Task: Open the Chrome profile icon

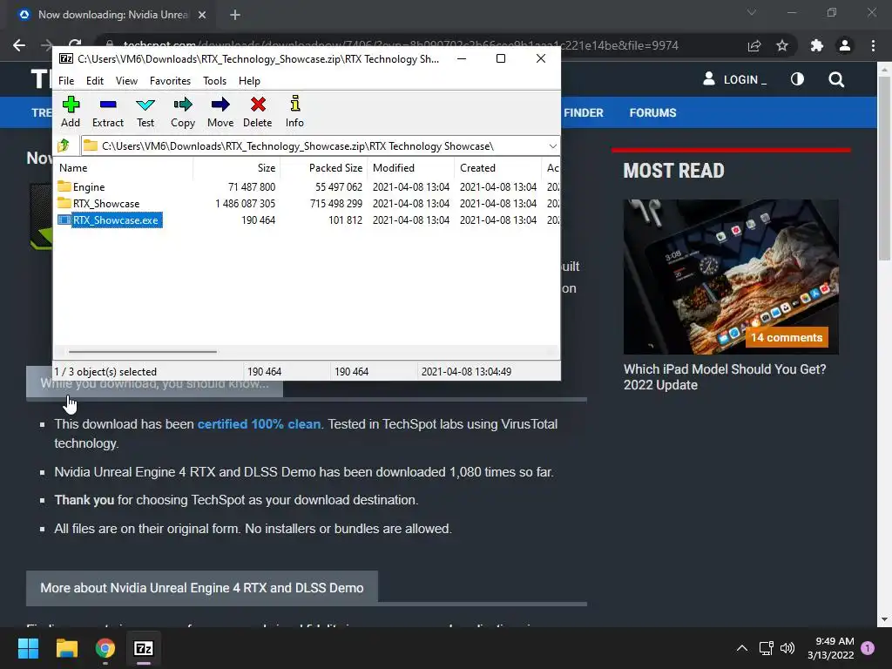Action: (845, 45)
